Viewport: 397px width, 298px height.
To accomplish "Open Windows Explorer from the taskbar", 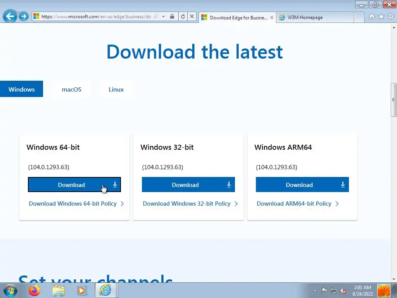I will 59,291.
